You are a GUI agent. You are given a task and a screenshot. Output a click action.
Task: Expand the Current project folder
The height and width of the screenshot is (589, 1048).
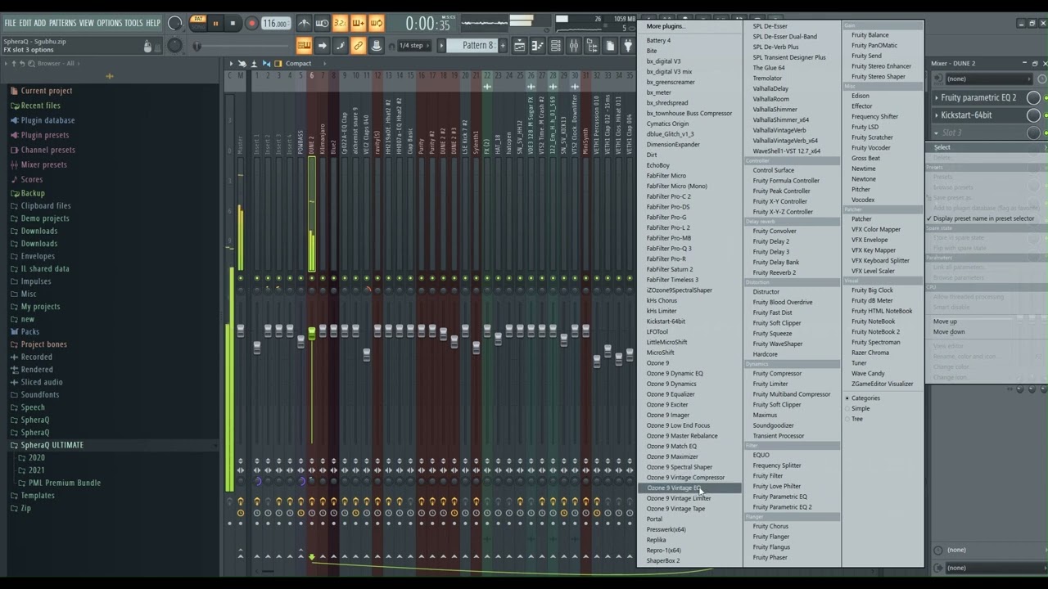(47, 91)
